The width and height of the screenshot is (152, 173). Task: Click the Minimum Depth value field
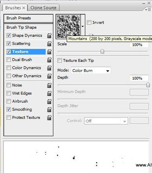pyautogui.click(x=139, y=92)
